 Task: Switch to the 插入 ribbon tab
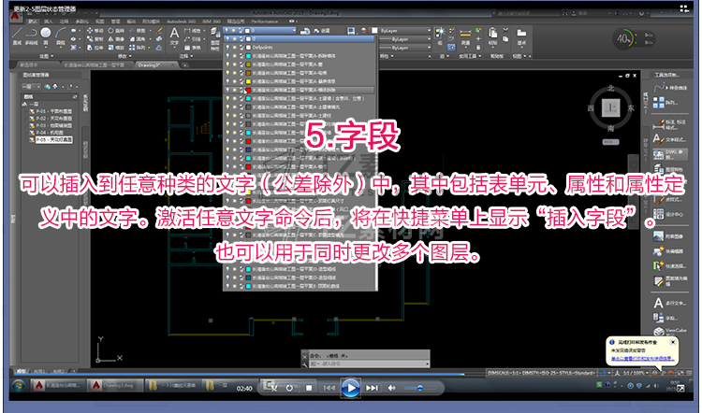coord(49,21)
